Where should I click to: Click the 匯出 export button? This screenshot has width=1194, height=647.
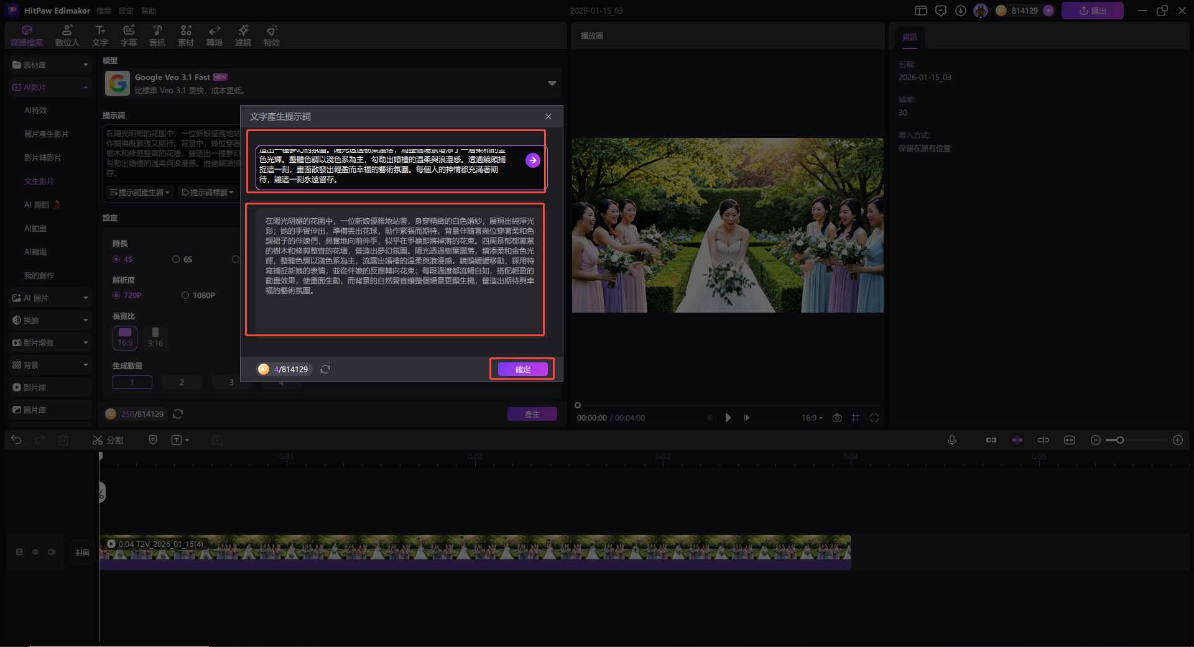[x=1092, y=11]
